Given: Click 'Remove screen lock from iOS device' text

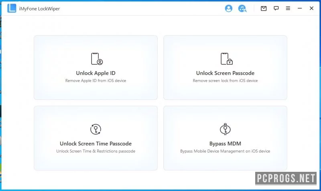Looking at the screenshot, I should point(225,81).
